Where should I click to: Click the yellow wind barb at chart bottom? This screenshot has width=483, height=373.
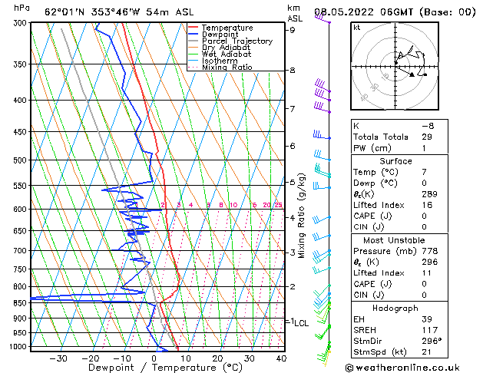[326, 358]
